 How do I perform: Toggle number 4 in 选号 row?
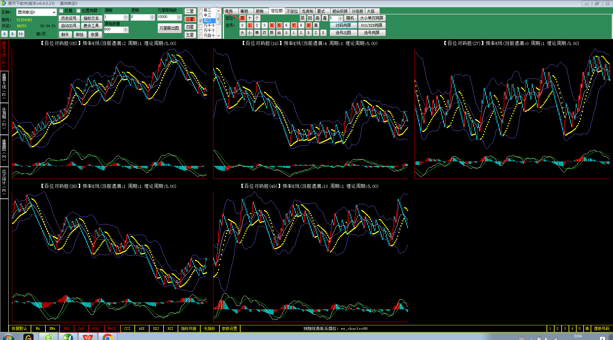coord(272,25)
